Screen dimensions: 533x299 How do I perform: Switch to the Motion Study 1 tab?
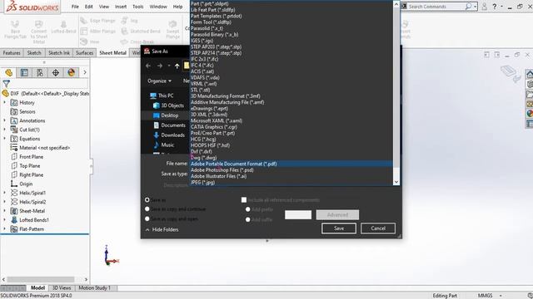94,288
